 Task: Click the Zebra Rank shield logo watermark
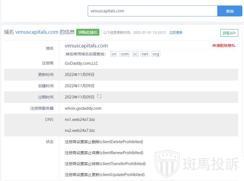click(x=168, y=164)
